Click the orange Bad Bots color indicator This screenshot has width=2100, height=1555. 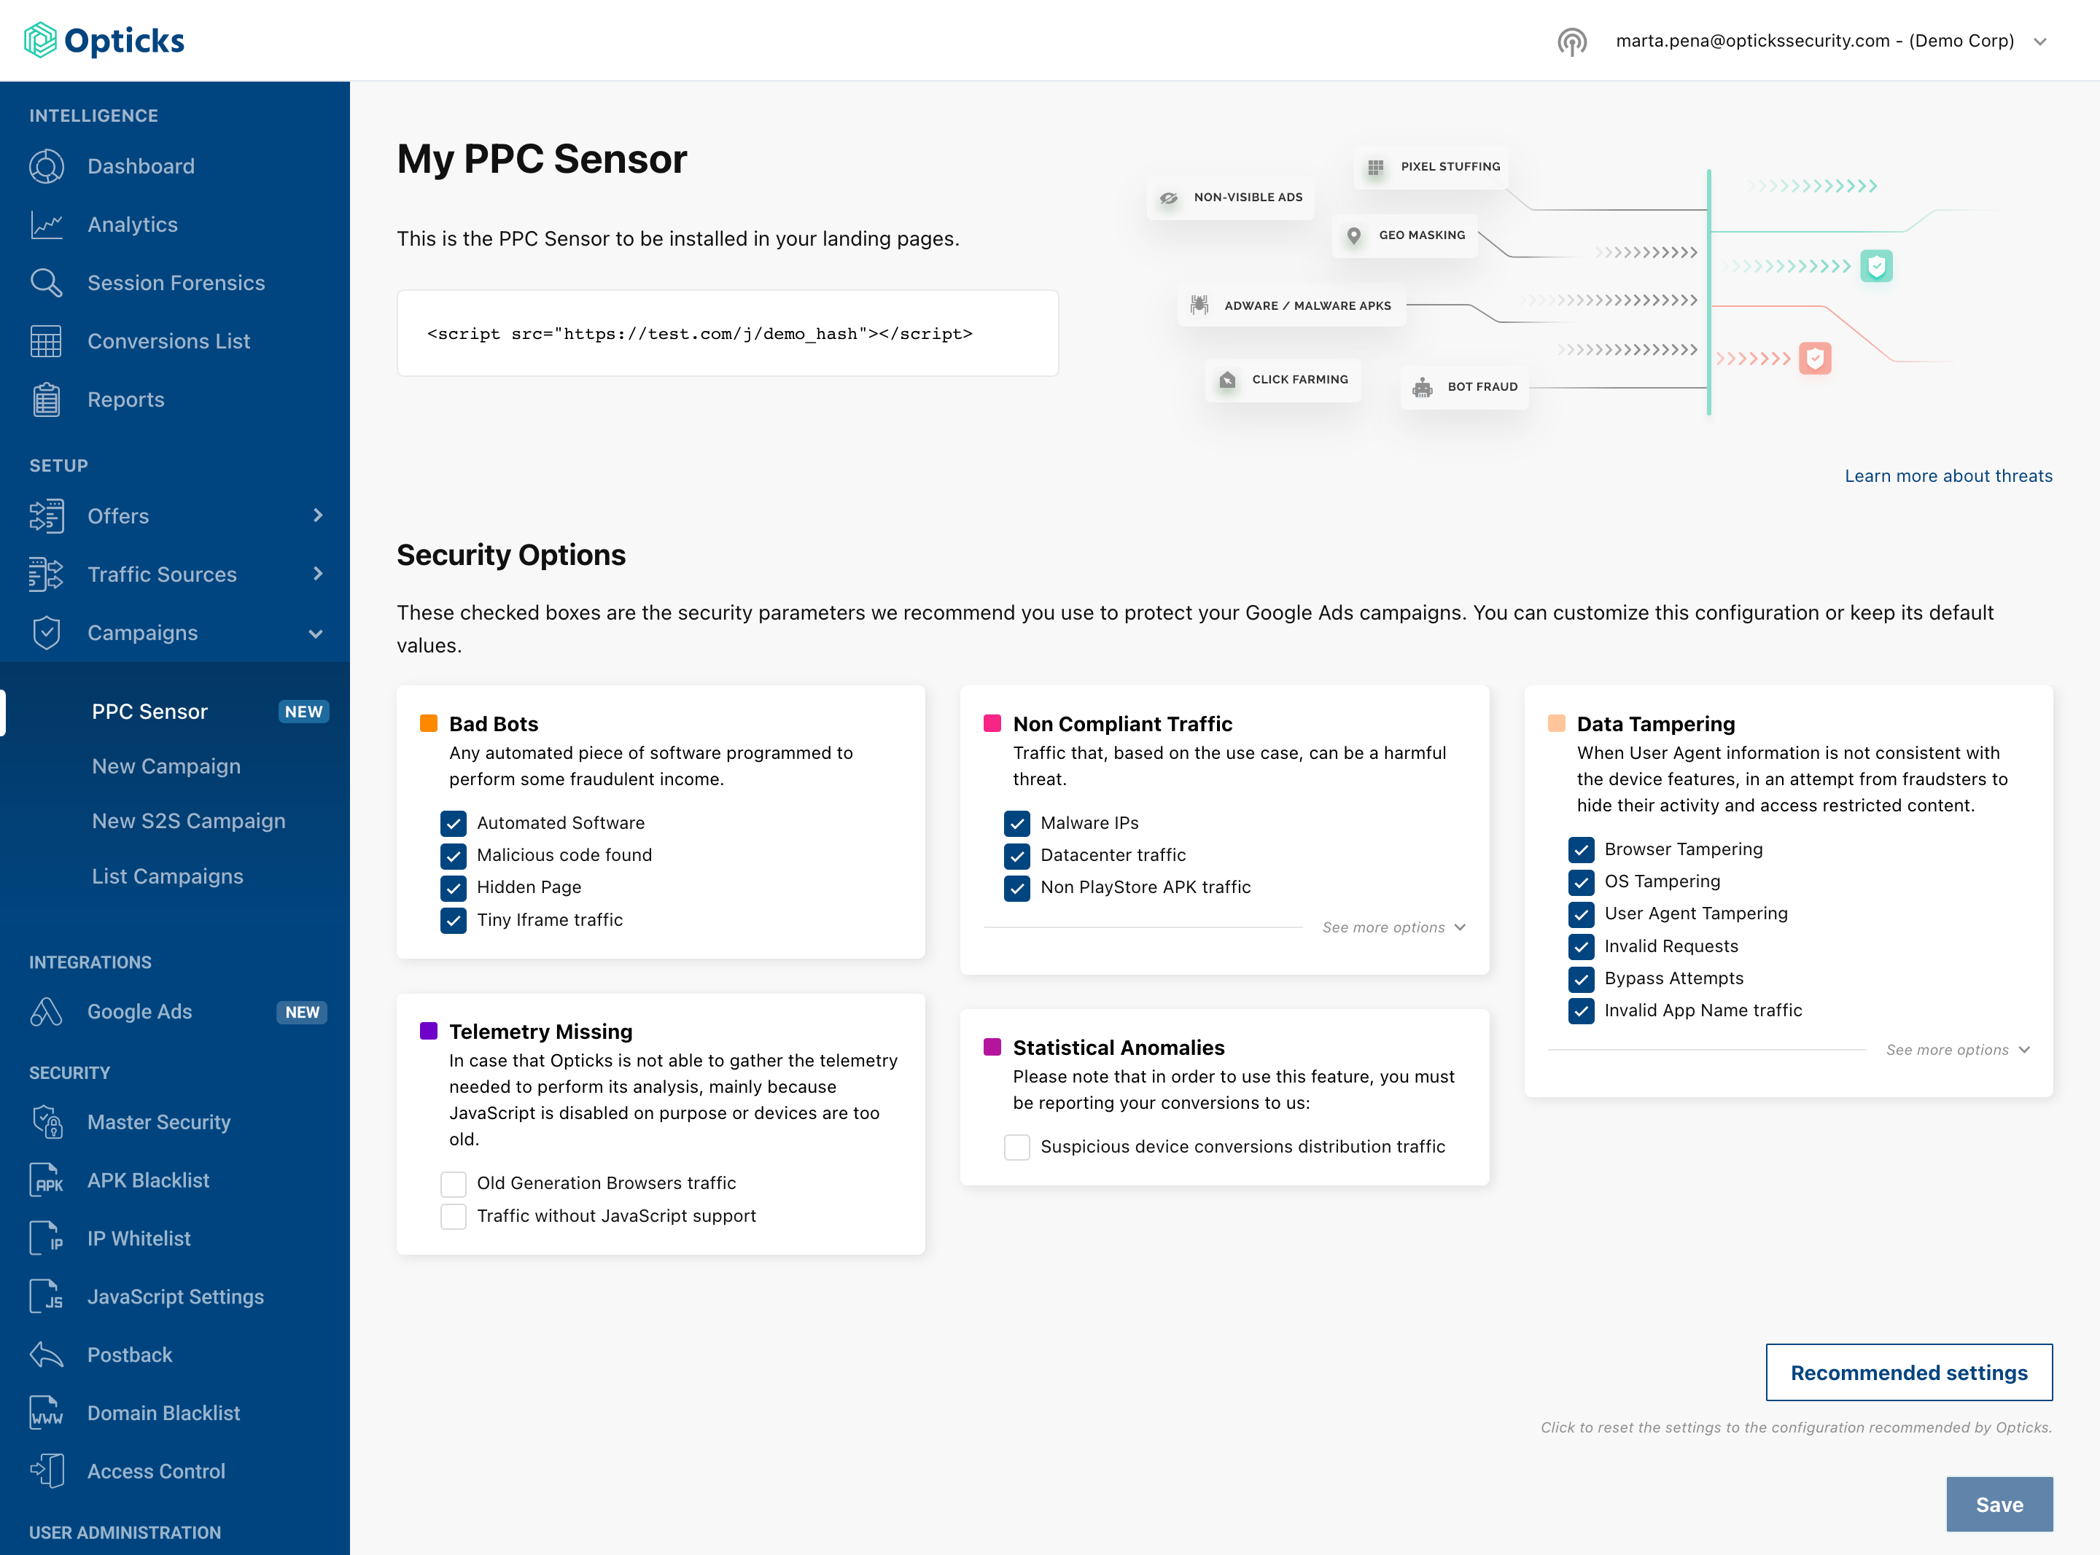coord(428,722)
